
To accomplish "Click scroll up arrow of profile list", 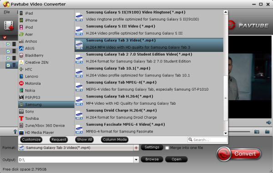I will (x=226, y=12).
